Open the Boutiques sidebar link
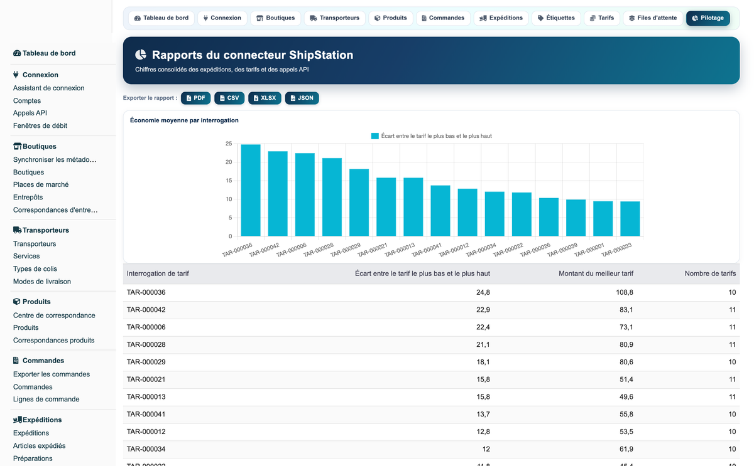Image resolution: width=754 pixels, height=466 pixels. tap(29, 172)
